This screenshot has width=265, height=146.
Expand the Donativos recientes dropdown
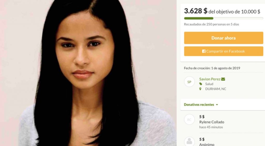point(201,105)
